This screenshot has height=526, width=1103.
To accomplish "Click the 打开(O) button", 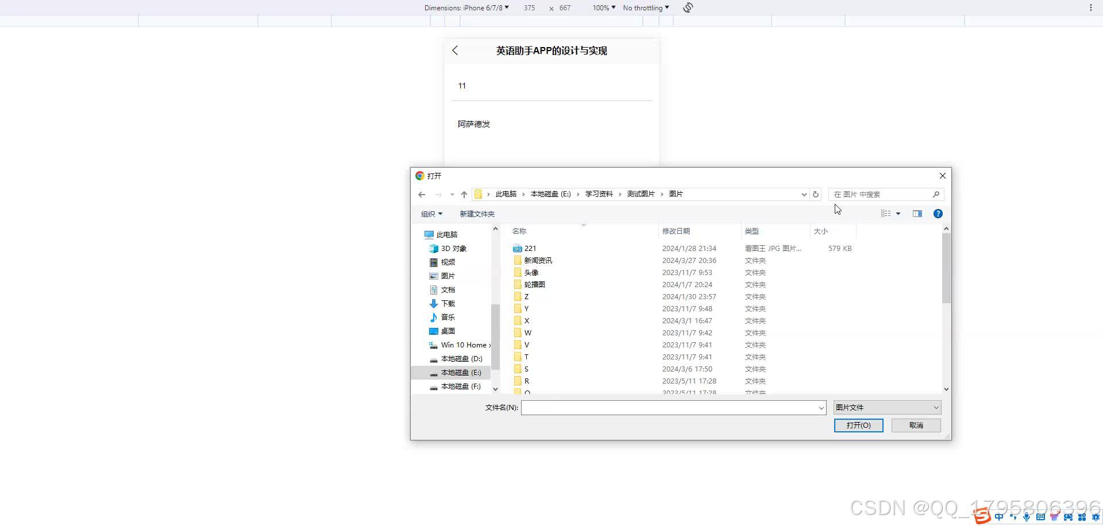I will 858,426.
